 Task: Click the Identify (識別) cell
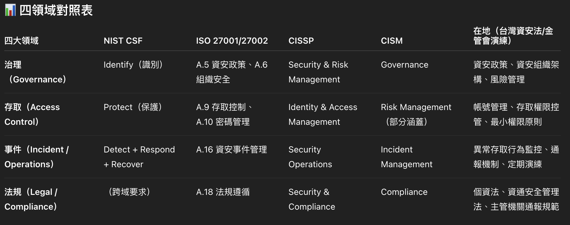click(x=133, y=65)
